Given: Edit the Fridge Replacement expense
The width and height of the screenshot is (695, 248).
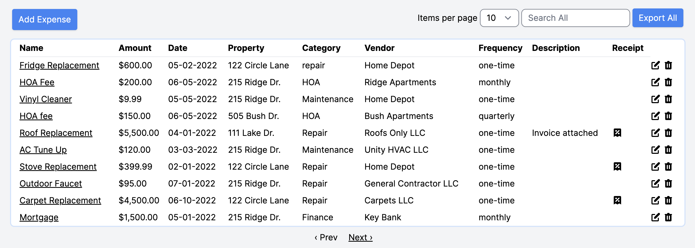Looking at the screenshot, I should [655, 65].
